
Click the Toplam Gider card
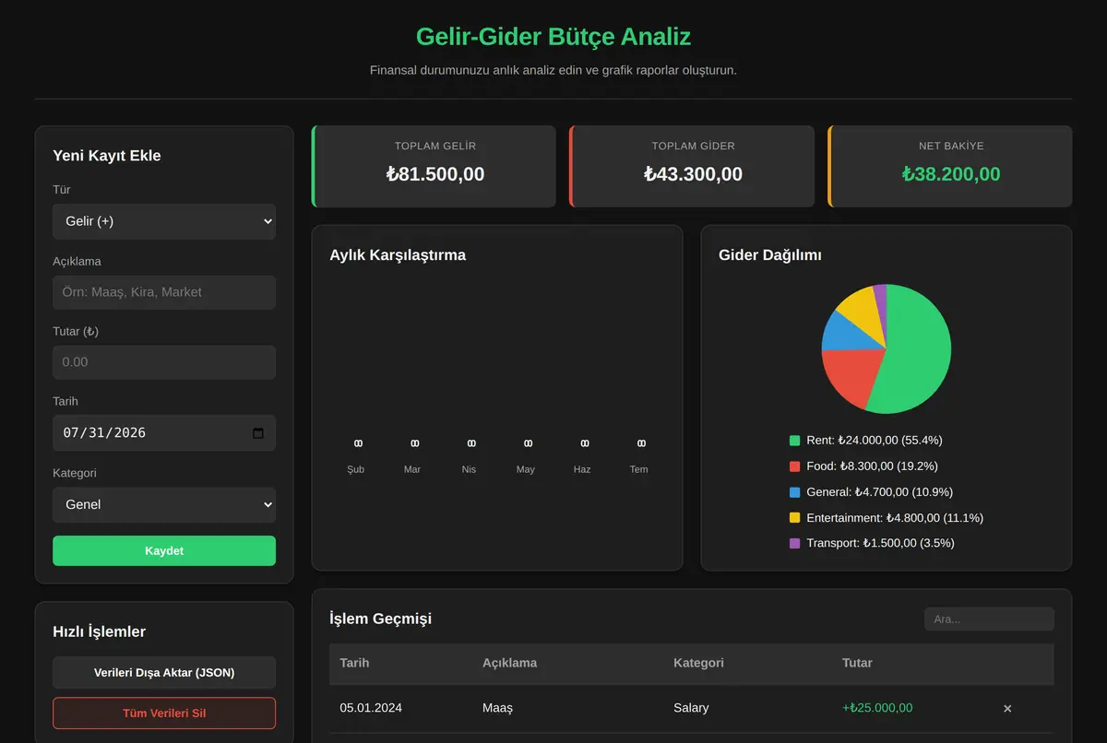point(692,166)
